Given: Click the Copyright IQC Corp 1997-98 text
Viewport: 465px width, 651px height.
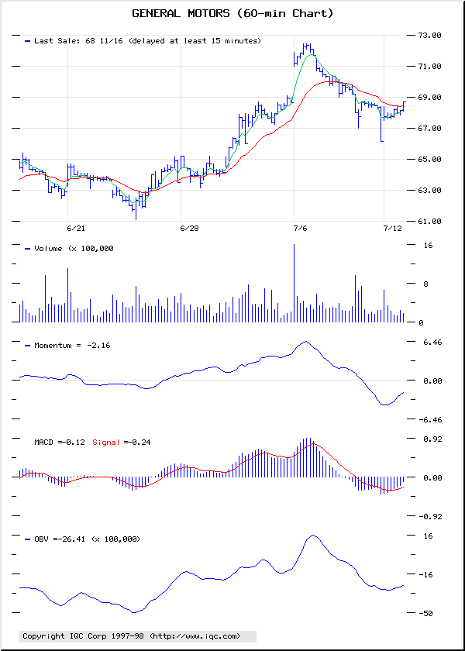Looking at the screenshot, I should point(84,636).
